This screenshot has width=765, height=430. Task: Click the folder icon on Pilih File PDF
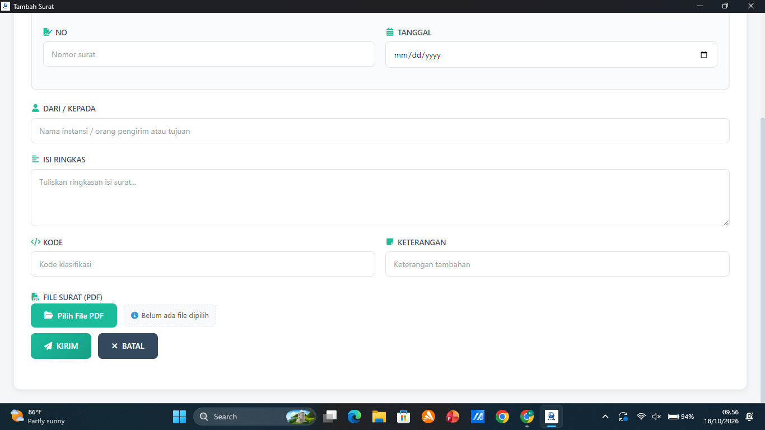(49, 315)
